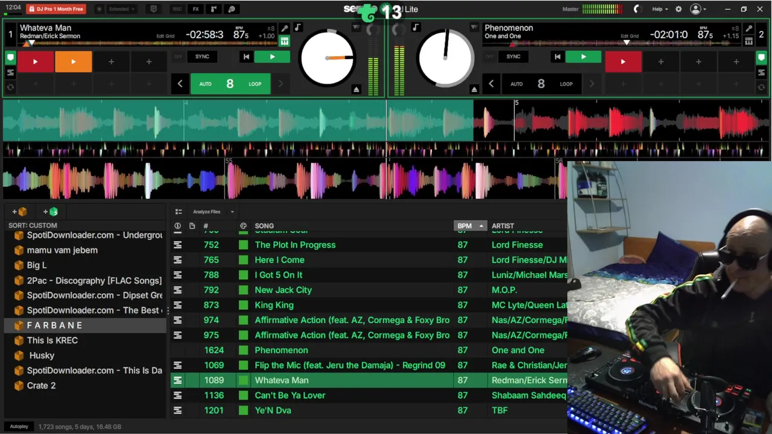Sort by SONG column header
This screenshot has width=772, height=434.
pos(264,226)
